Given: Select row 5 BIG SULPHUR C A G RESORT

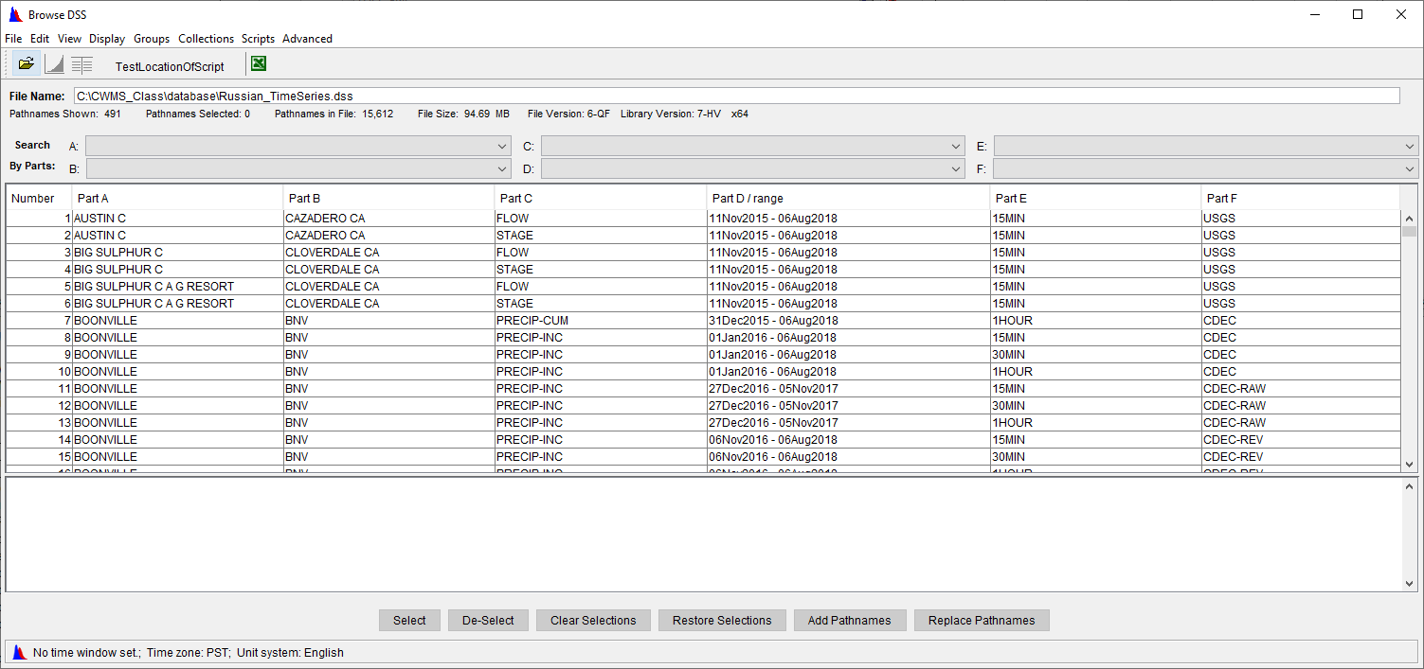Looking at the screenshot, I should 177,287.
